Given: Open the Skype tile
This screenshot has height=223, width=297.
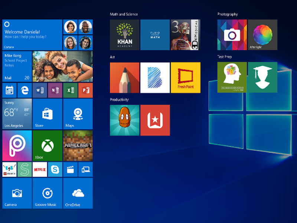Looking at the screenshot, I should coord(55,169).
